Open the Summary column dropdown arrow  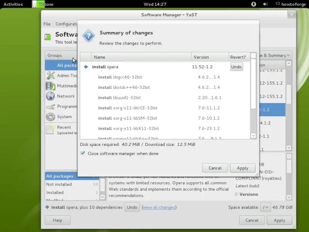click(288, 55)
